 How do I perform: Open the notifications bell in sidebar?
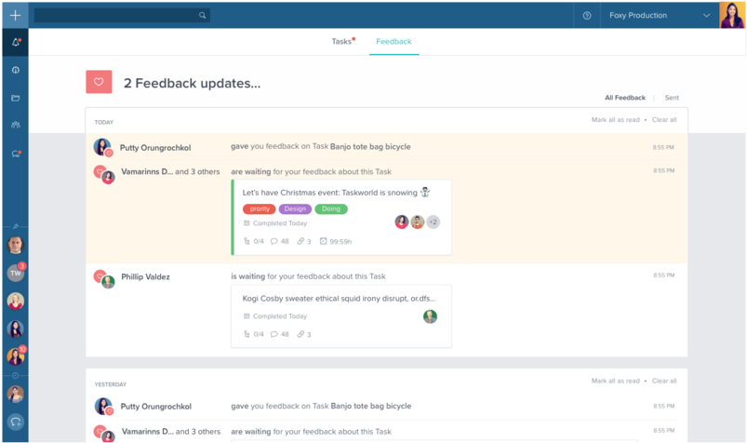(x=16, y=43)
